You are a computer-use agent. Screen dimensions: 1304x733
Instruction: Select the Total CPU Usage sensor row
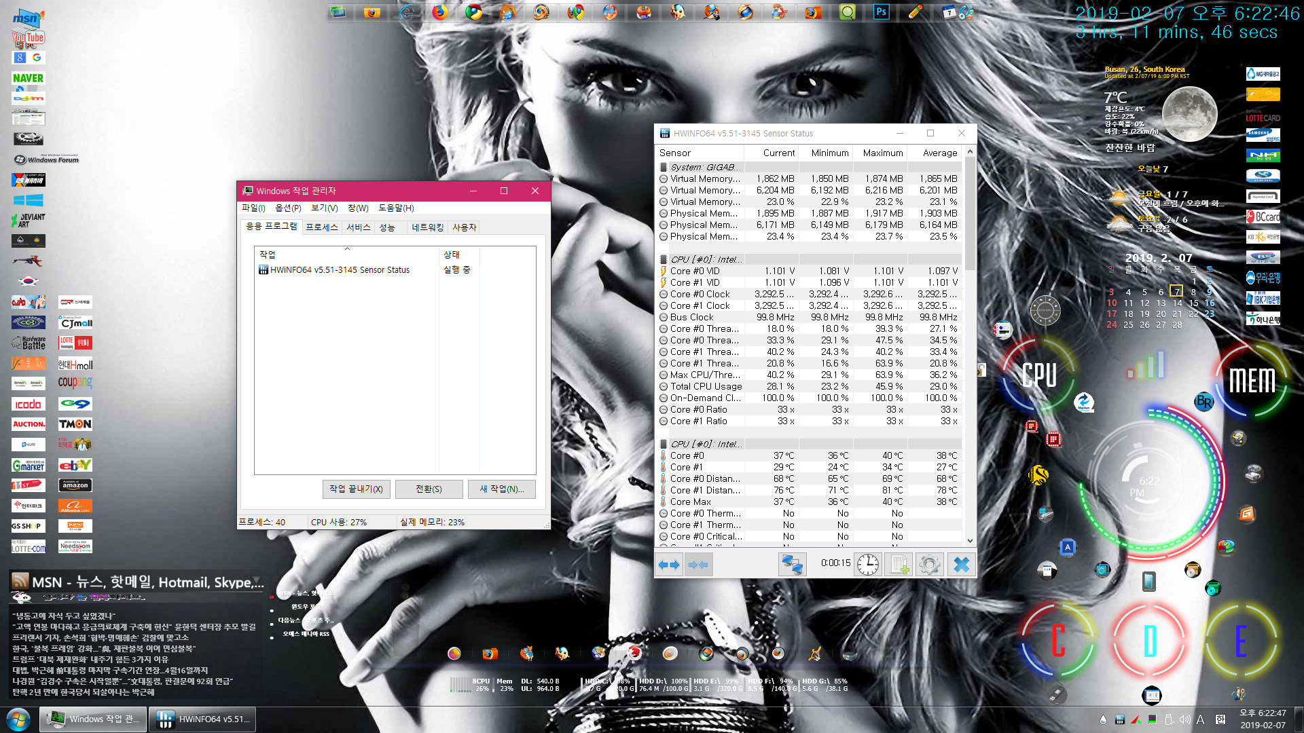click(x=809, y=387)
